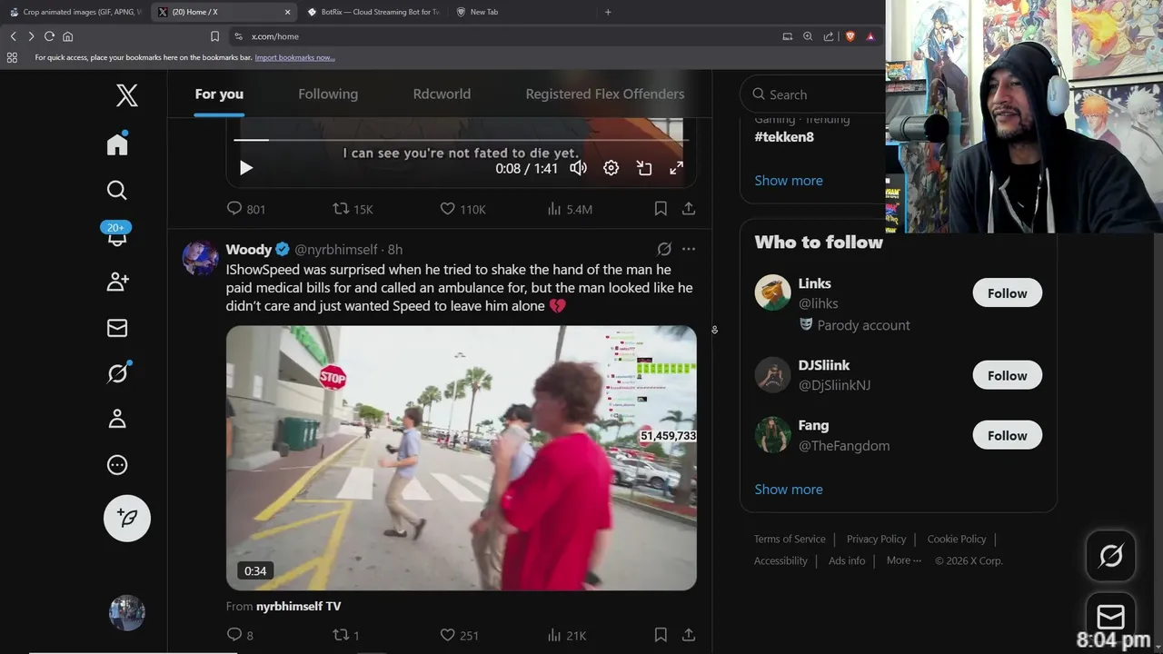
Task: Reload the page in the browser
Action: coord(49,36)
